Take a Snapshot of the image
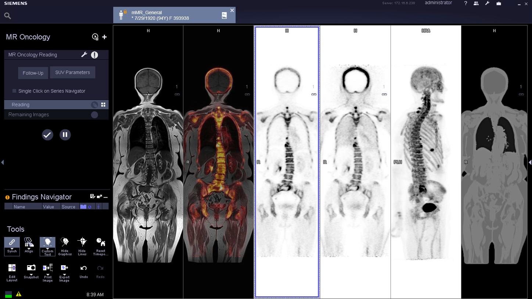532x299 pixels. click(x=31, y=268)
